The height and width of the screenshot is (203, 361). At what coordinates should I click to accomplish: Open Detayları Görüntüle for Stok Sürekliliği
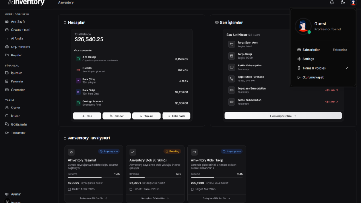pyautogui.click(x=155, y=198)
